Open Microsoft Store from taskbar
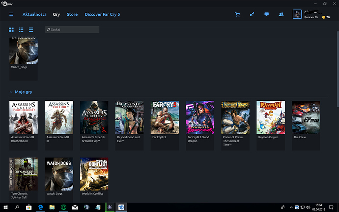 [28, 207]
